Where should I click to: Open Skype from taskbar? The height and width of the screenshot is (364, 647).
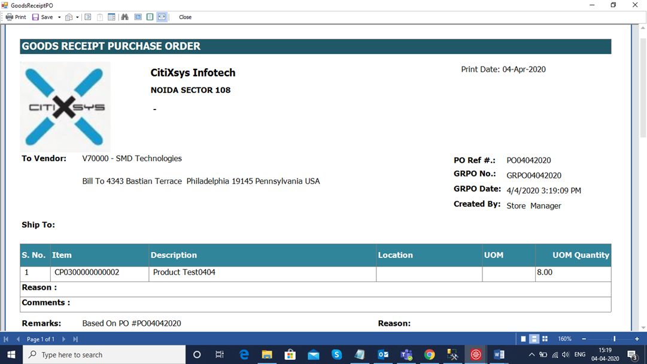[337, 354]
